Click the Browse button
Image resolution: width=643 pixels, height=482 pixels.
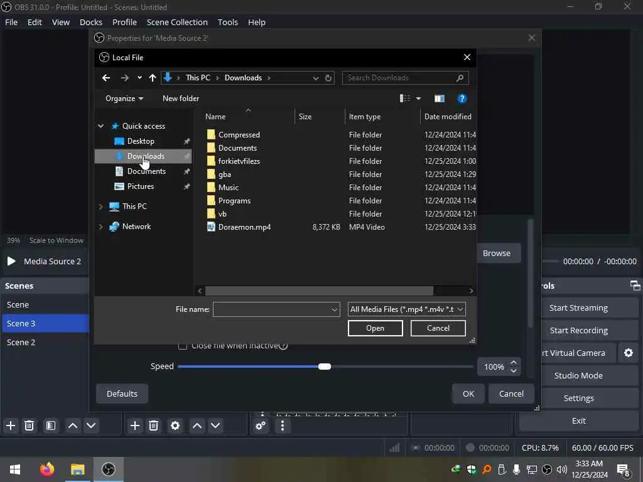tap(496, 254)
